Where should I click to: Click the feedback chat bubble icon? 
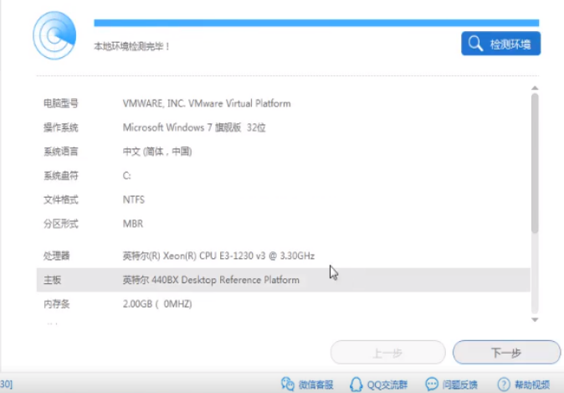432,384
